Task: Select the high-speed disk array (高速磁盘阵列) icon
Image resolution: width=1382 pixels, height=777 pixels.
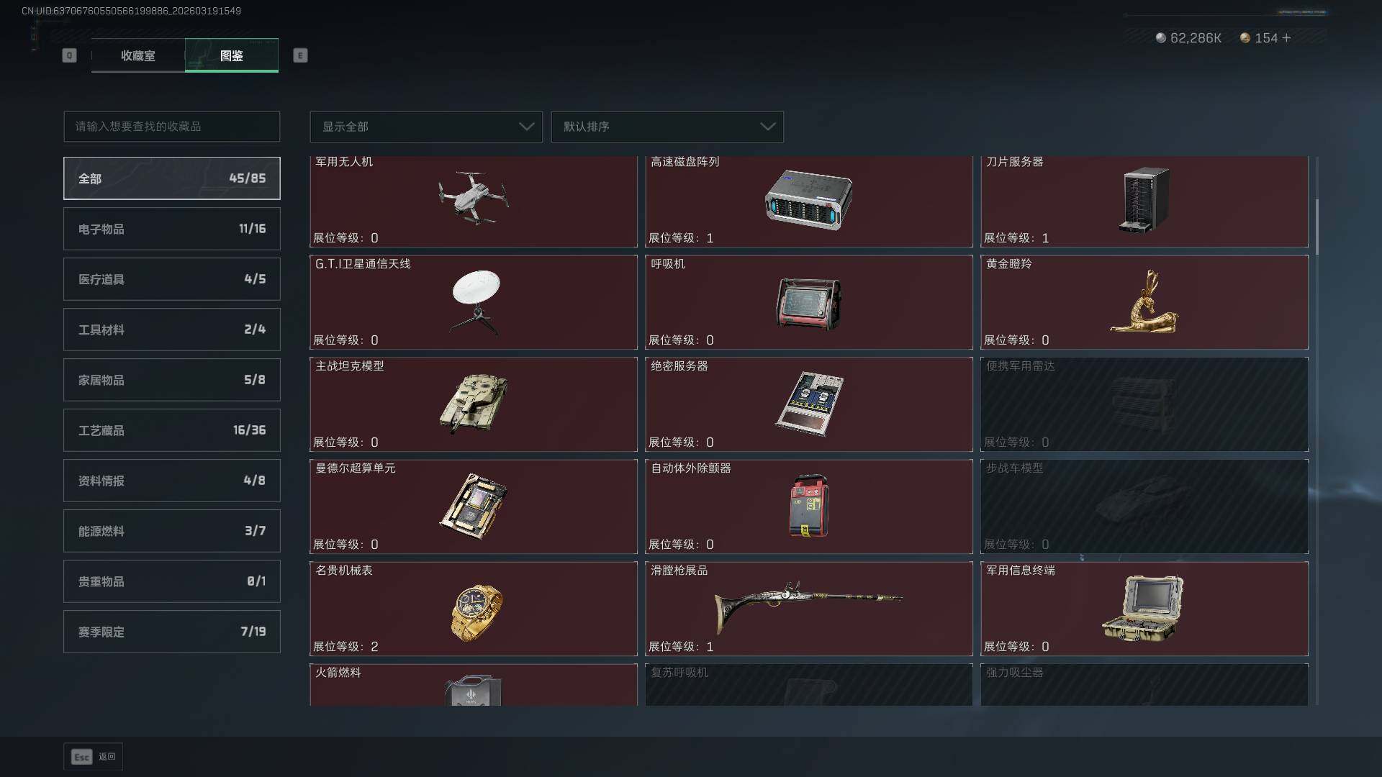Action: coord(808,199)
